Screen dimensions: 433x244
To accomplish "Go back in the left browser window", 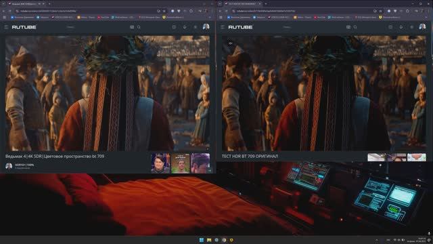I will pyautogui.click(x=4, y=11).
